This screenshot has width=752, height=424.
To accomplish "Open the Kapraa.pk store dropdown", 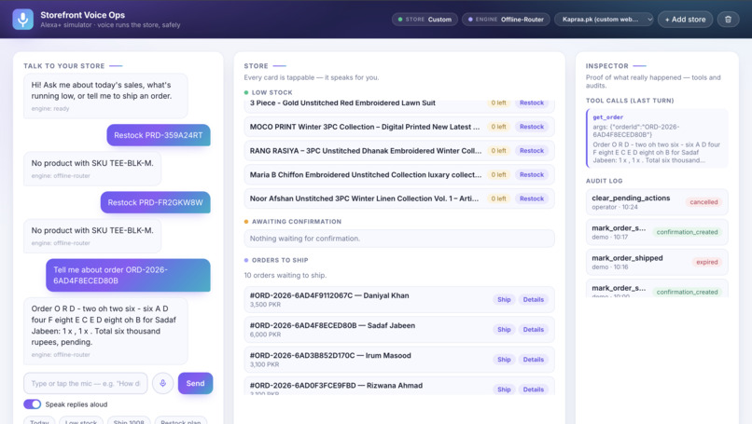I will point(604,20).
